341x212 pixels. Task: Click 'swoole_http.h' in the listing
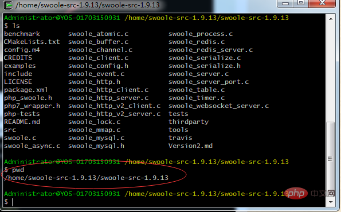[x=94, y=82]
